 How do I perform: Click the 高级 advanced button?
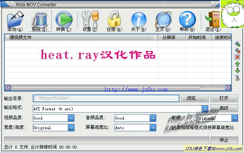point(224,108)
